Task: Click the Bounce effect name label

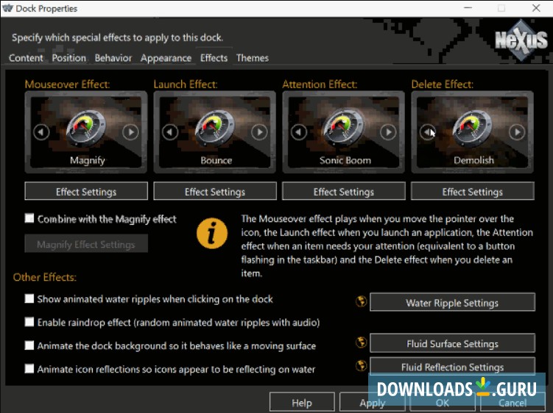Action: point(216,160)
